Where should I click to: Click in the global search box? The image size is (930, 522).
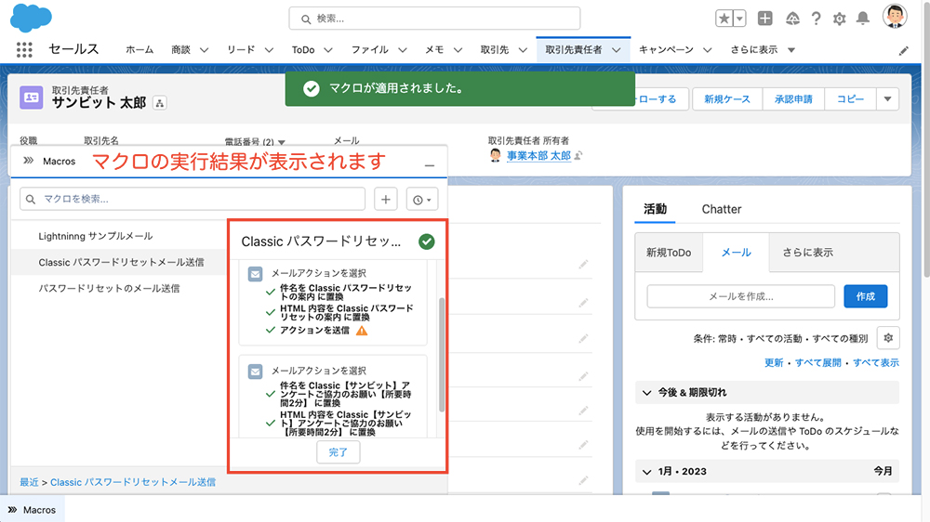click(x=434, y=19)
